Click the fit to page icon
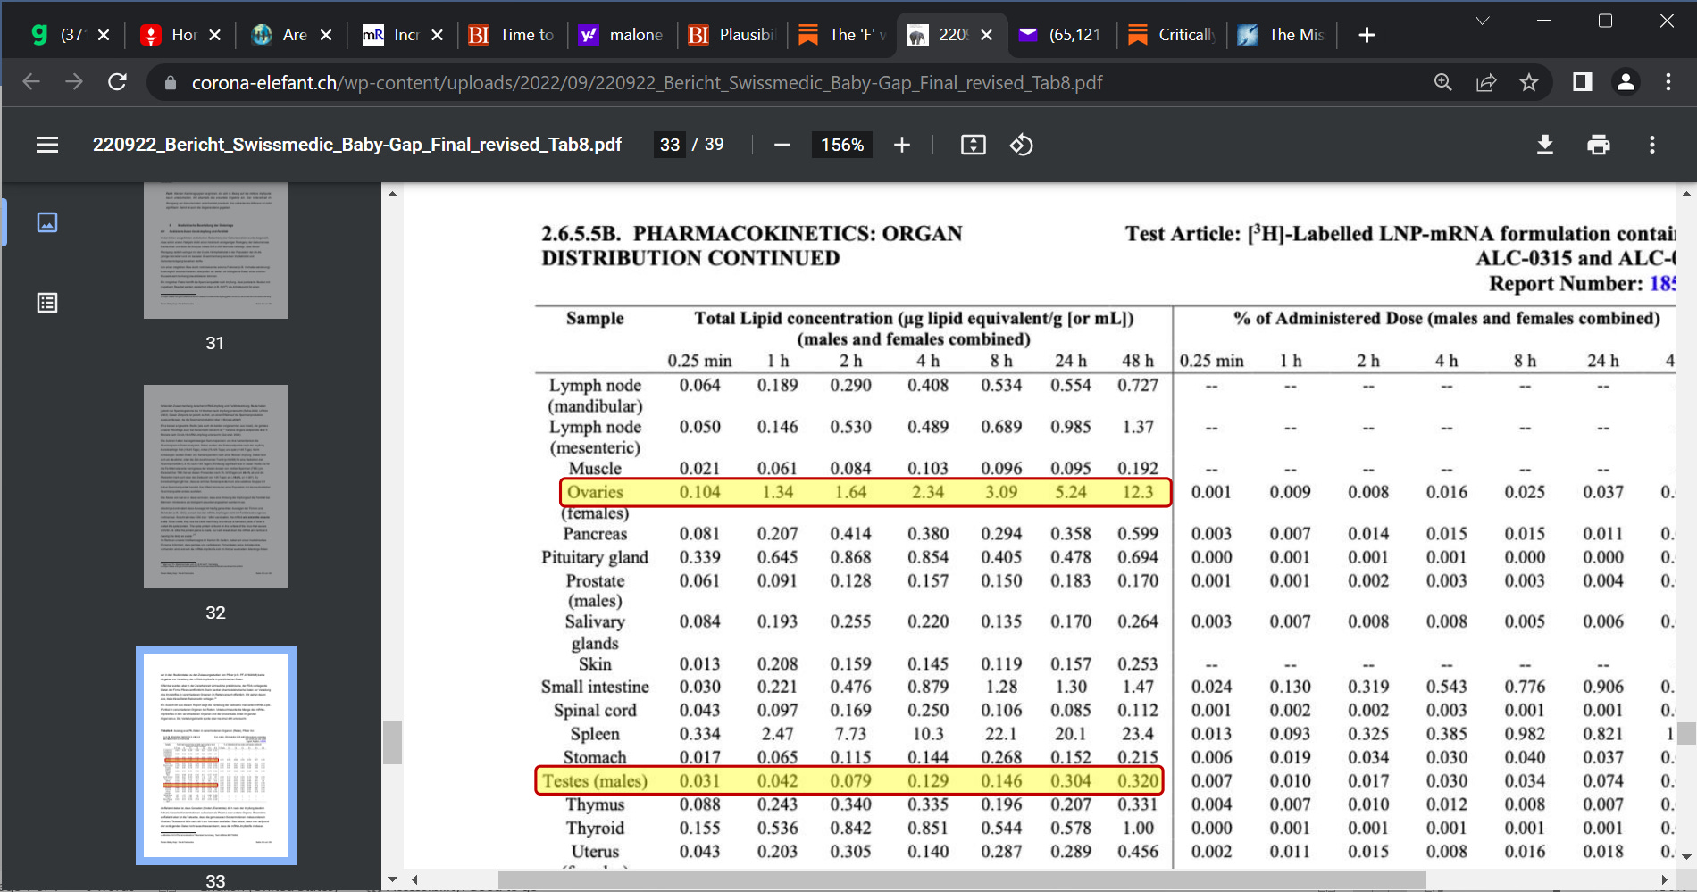This screenshot has height=892, width=1697. point(973,145)
